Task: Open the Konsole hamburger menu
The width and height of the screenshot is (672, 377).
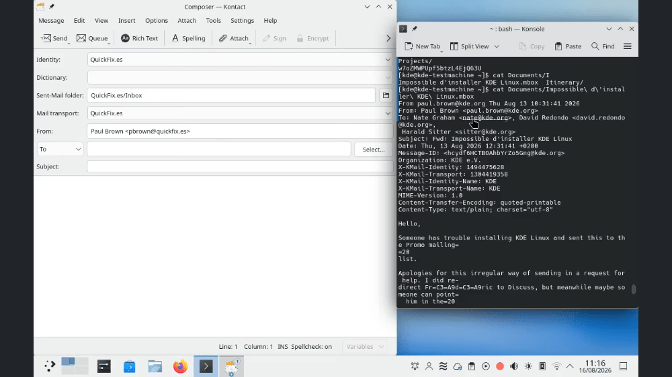Action: click(628, 46)
